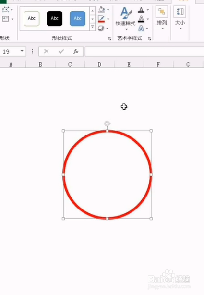Screen dimensions: 204x295
Task: Open the 形状样式 dialog launcher
Action: (x=109, y=39)
